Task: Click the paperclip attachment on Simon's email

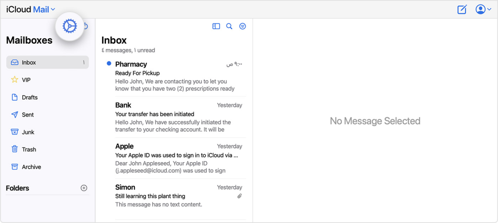Action: (239, 196)
